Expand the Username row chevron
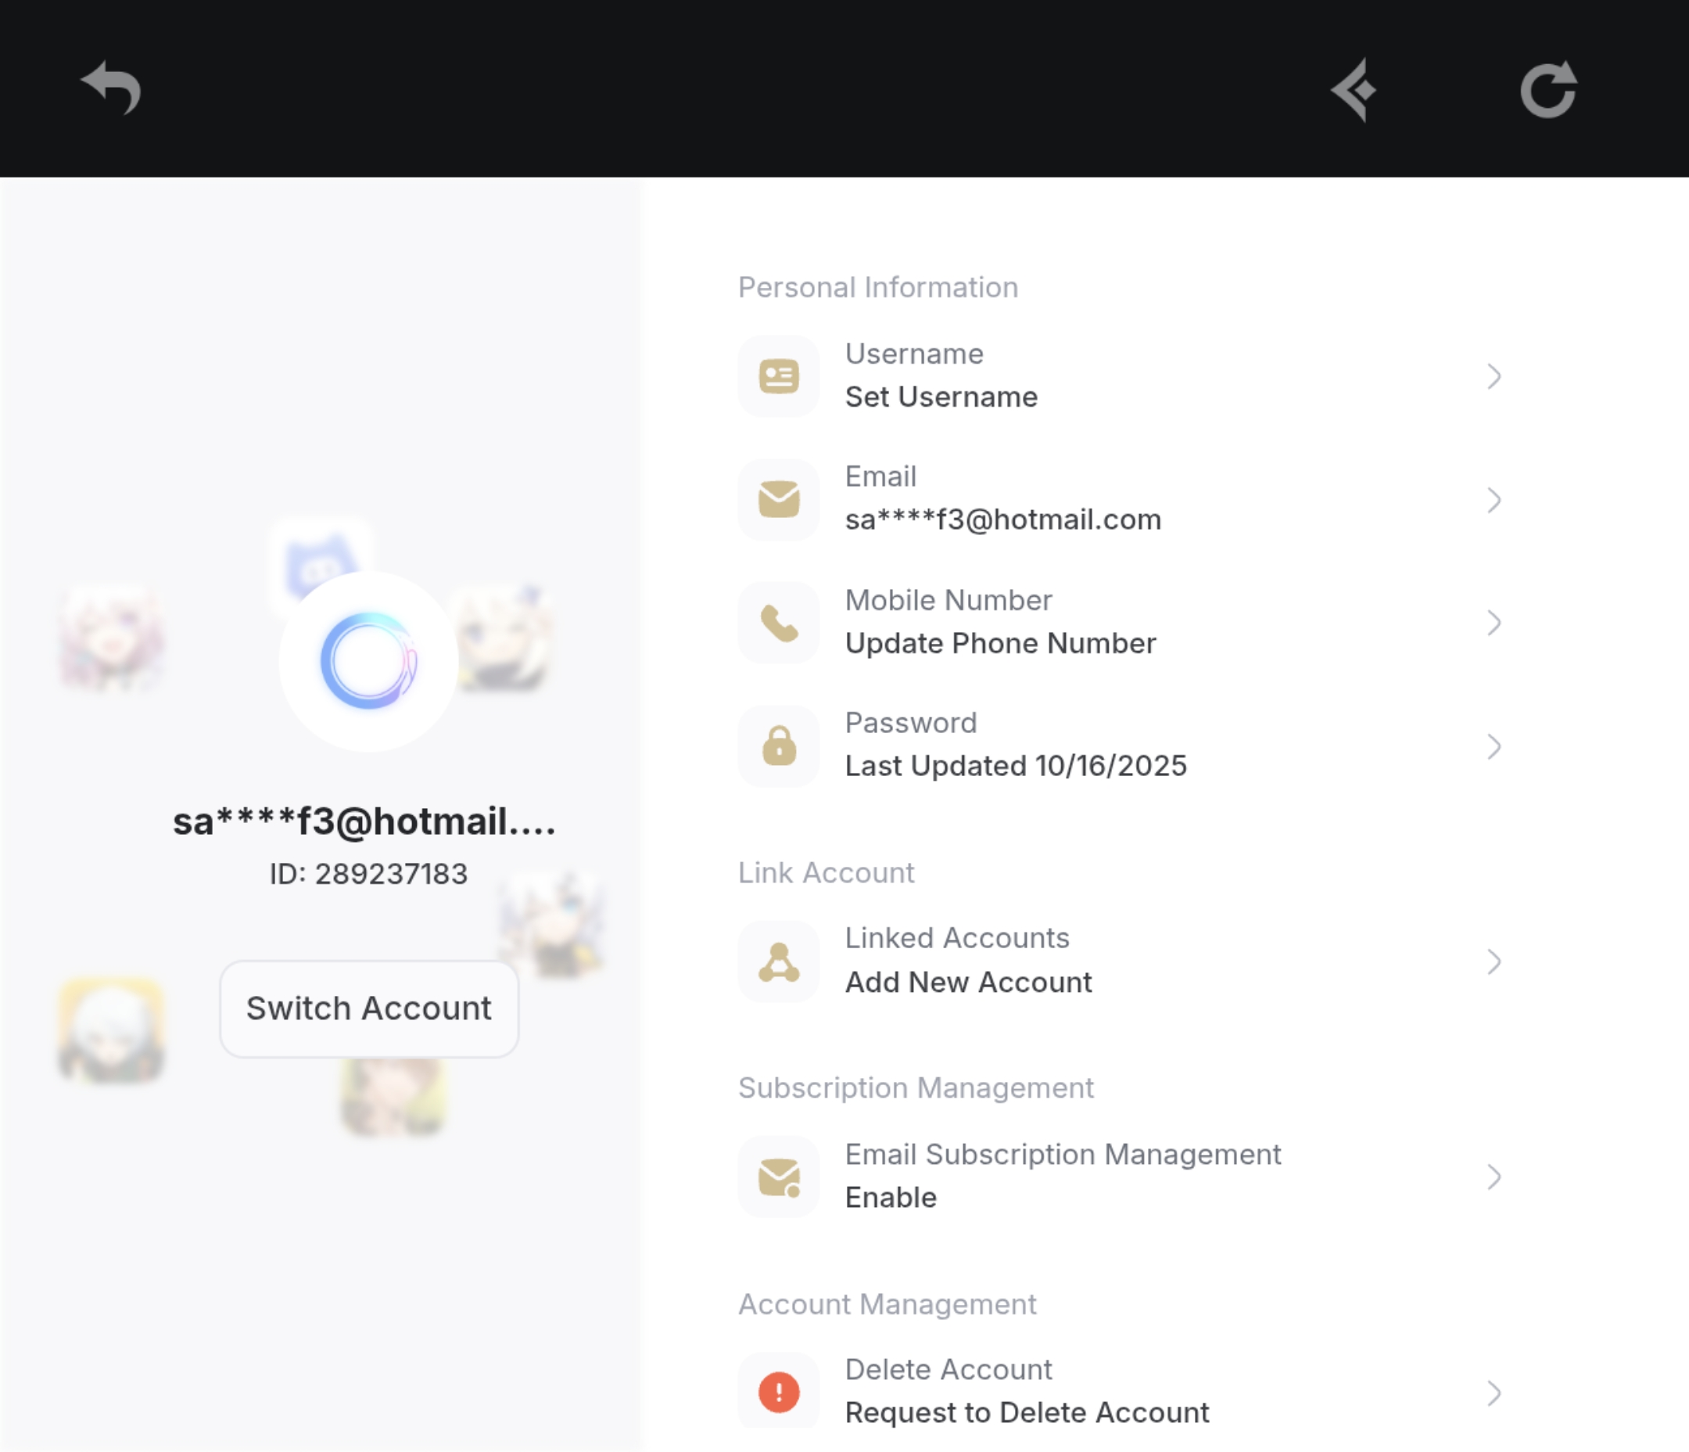This screenshot has width=1689, height=1452. [x=1494, y=376]
